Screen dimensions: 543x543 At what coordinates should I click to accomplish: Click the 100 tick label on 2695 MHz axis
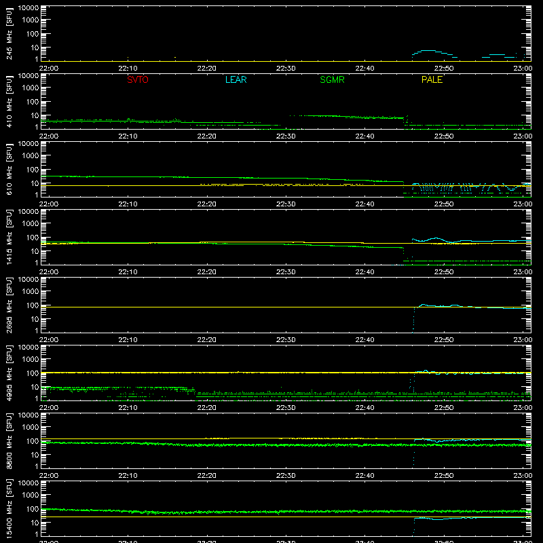click(33, 305)
